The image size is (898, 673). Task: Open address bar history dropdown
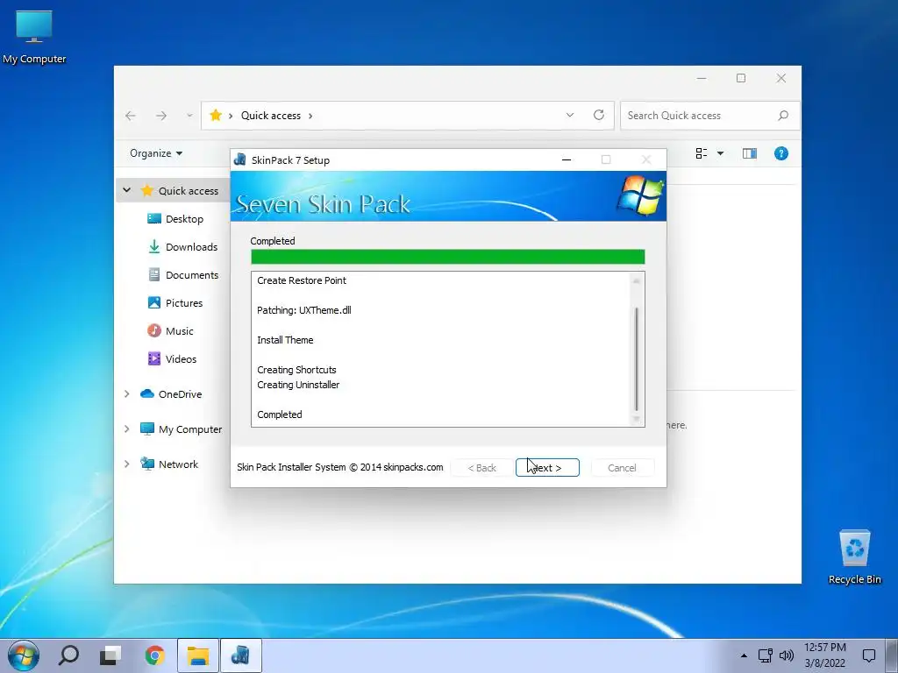(570, 115)
